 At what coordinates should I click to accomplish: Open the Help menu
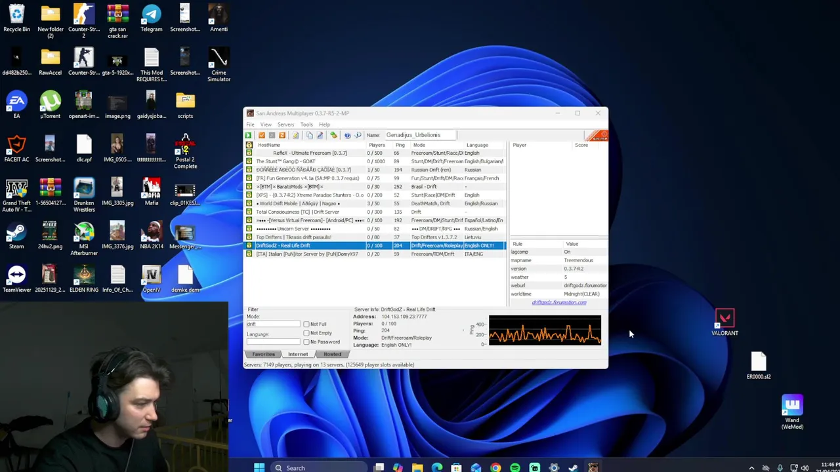(324, 125)
